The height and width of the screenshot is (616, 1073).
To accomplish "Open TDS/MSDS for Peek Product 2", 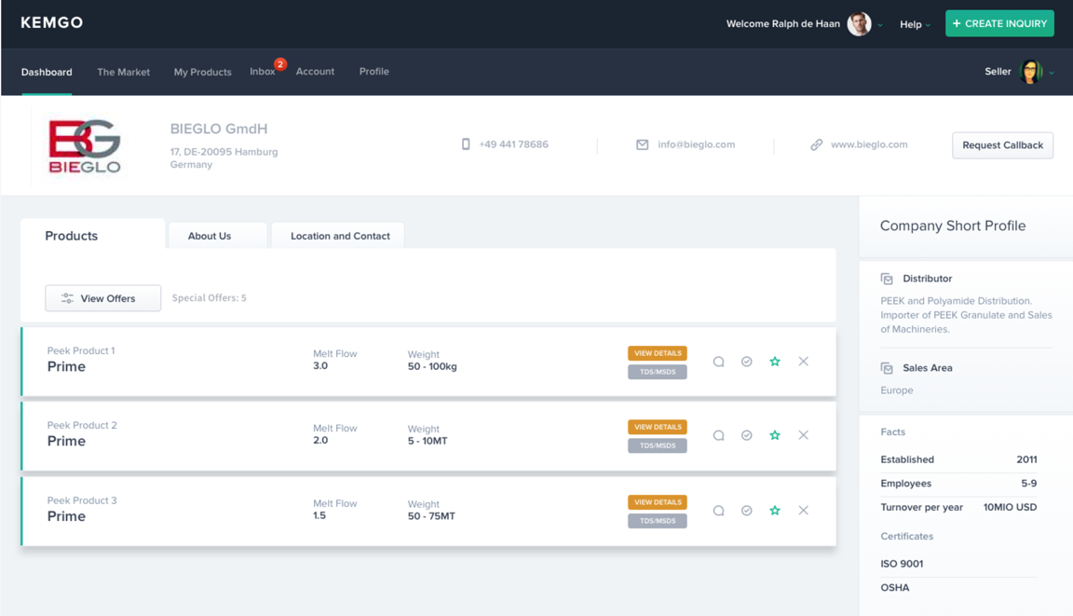I will coord(657,445).
